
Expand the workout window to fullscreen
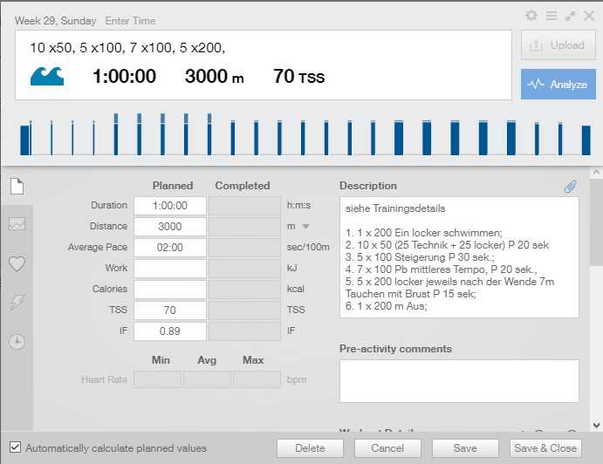570,16
